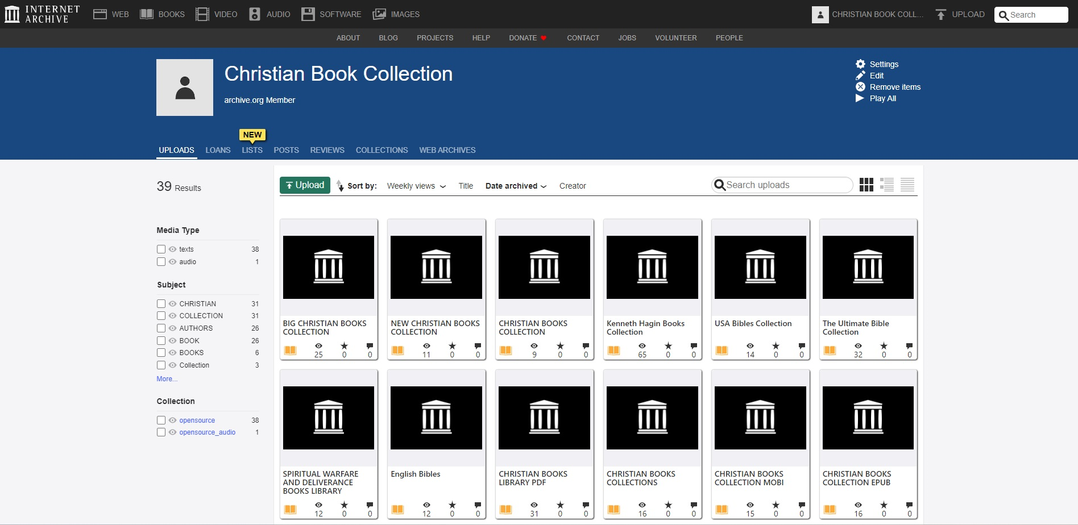Screen dimensions: 1078x525
Task: Click favorite star on USA Bibles Collection card
Action: click(776, 346)
